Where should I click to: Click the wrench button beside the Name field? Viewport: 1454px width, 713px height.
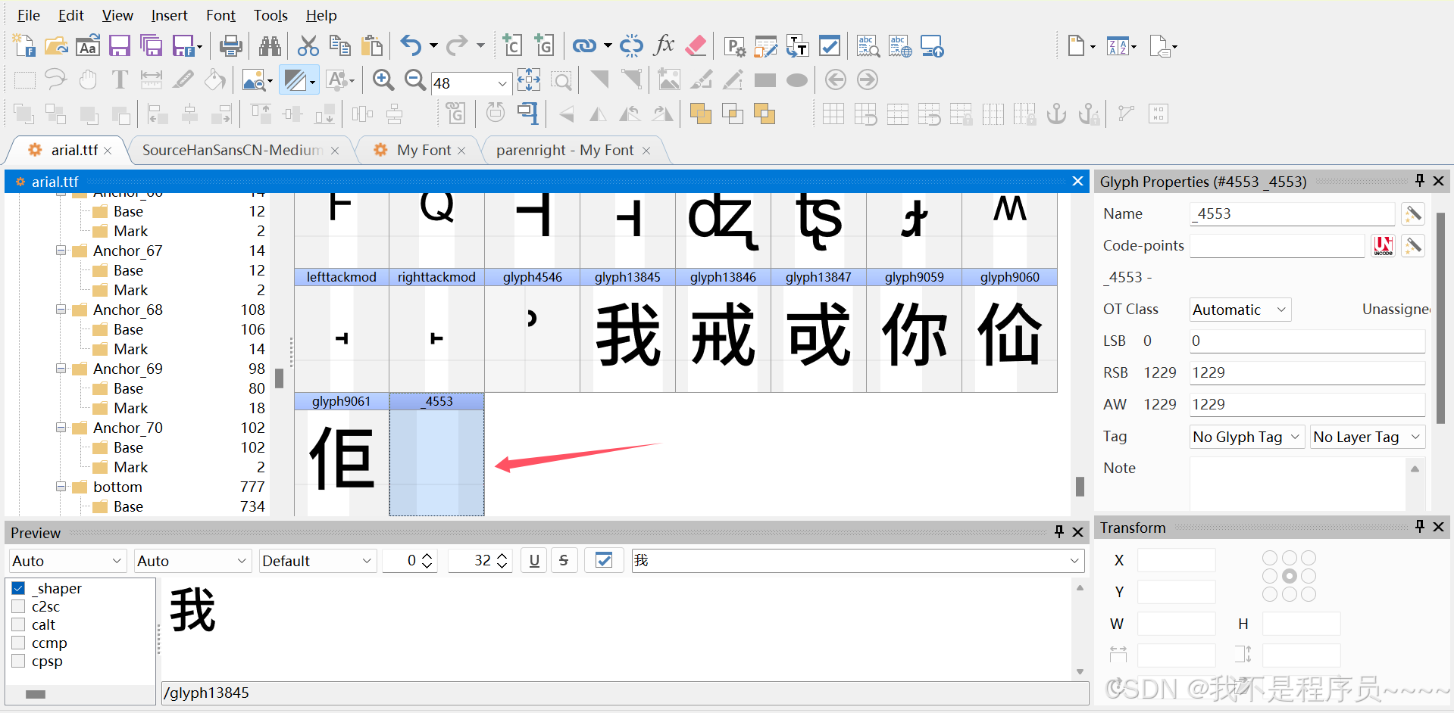coord(1412,213)
